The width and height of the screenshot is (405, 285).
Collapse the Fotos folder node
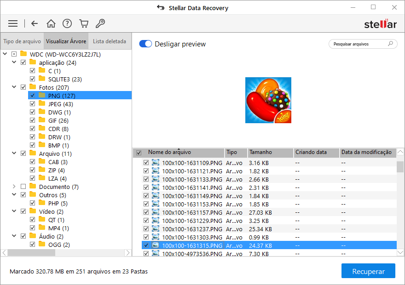(14, 87)
